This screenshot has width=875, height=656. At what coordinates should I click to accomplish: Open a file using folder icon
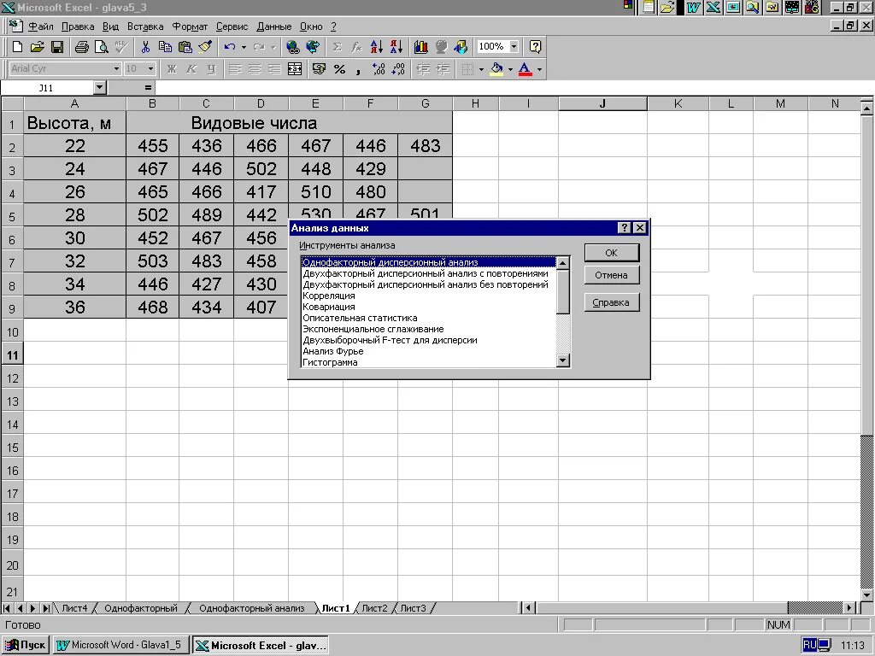[x=37, y=47]
